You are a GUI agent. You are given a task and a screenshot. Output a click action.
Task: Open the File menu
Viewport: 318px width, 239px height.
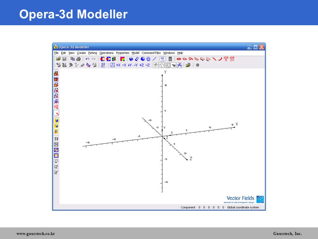tap(56, 53)
